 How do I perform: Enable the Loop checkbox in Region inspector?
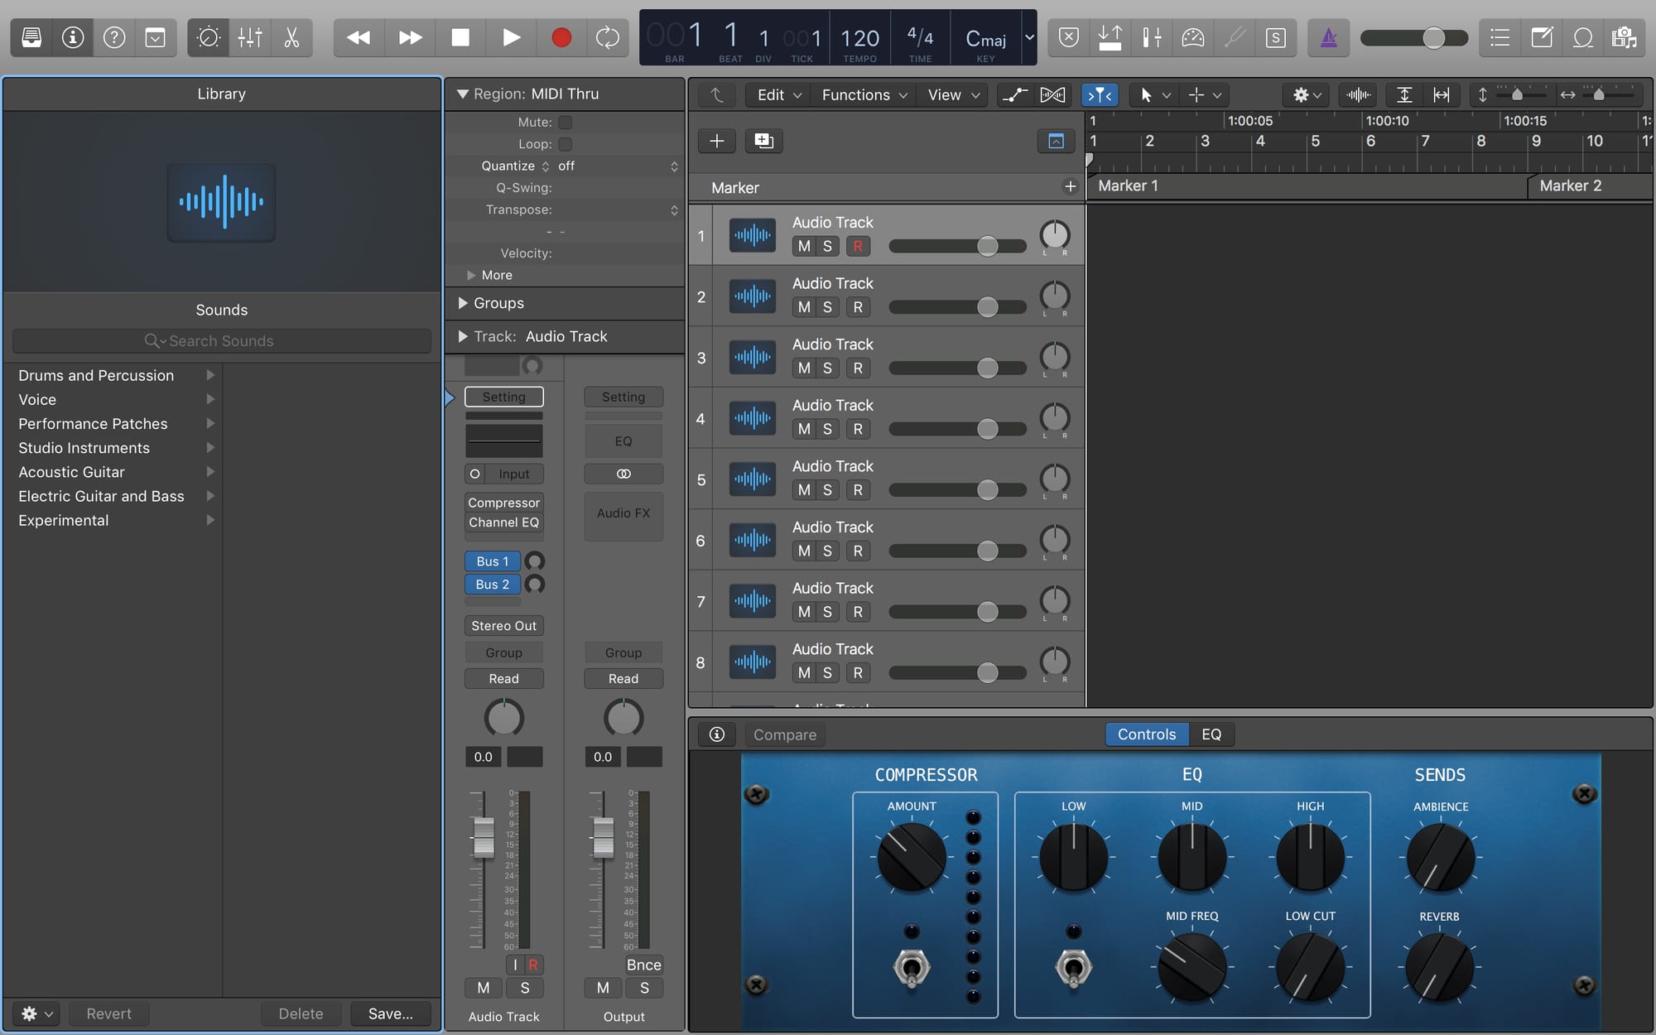(566, 144)
